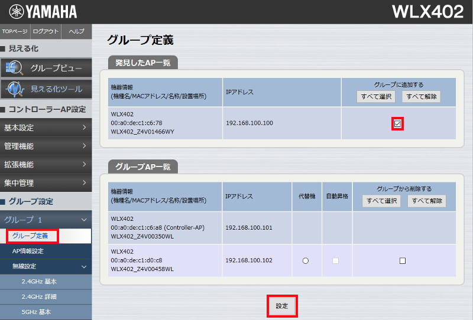Tick remove-from-group checkbox for WLX402_Z4V00458WL

[x=403, y=261]
